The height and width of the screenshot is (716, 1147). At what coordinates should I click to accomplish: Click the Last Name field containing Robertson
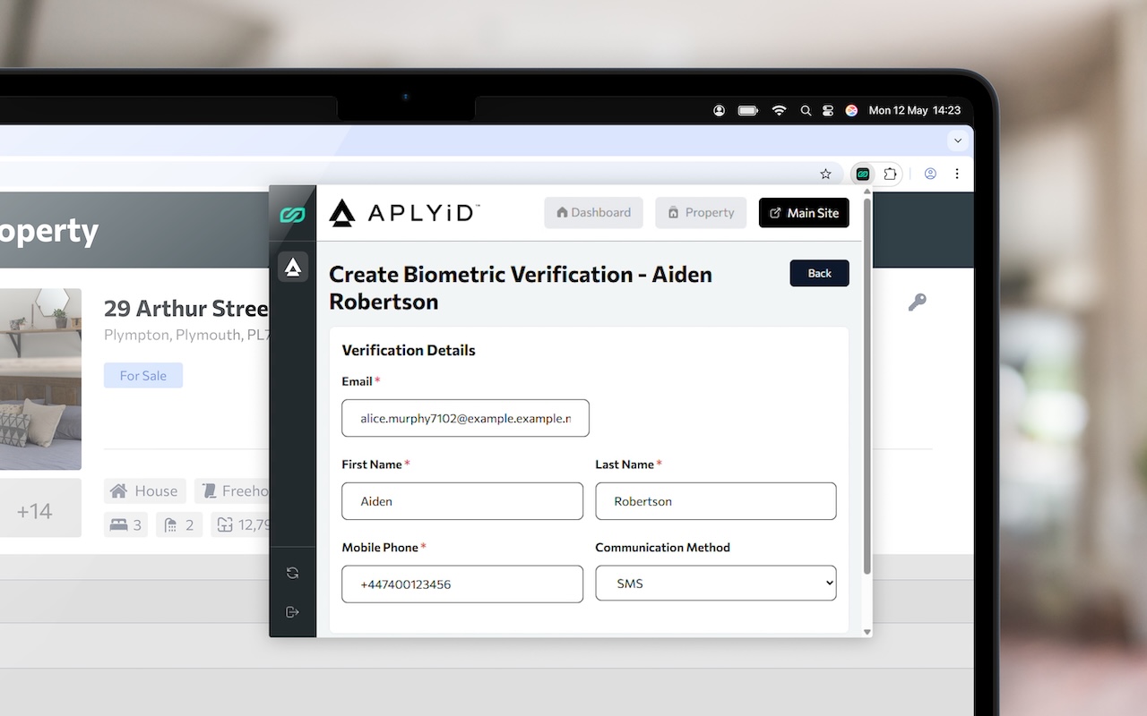tap(716, 501)
